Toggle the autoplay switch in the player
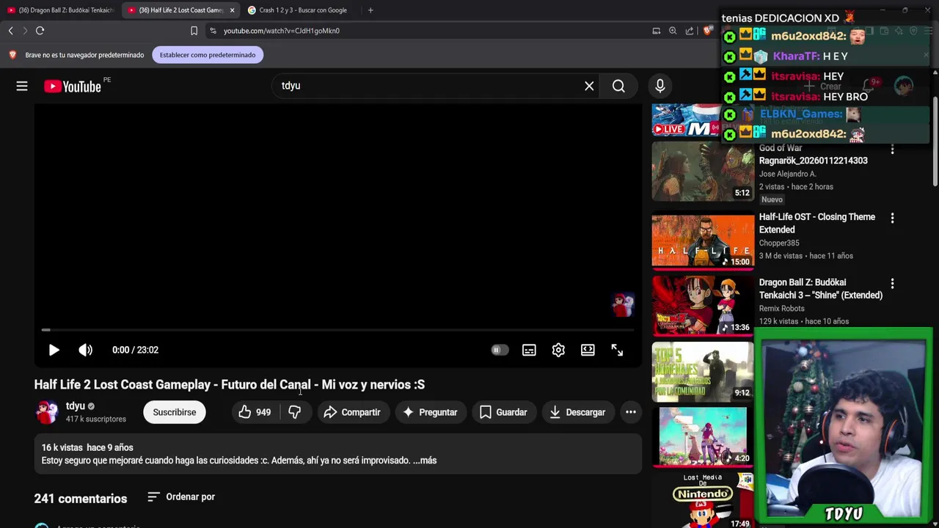Viewport: 939px width, 528px height. tap(500, 351)
